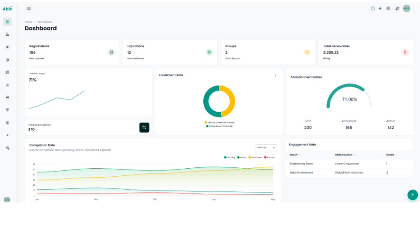The height and width of the screenshot is (227, 420).
Task: Open Enrollment Rate three-dot options menu
Action: pyautogui.click(x=276, y=76)
